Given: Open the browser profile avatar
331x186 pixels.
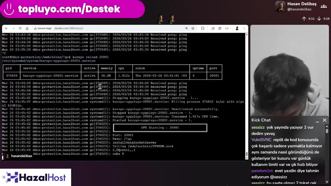Looking at the screenshot, I should [237, 28].
